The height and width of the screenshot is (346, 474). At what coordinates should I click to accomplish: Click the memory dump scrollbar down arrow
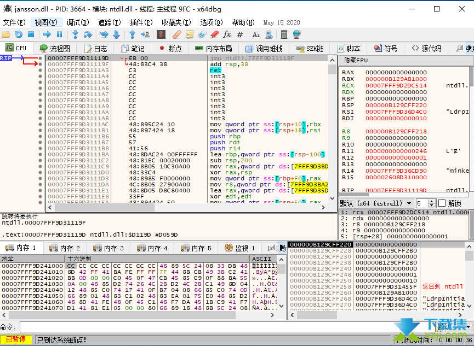282,306
